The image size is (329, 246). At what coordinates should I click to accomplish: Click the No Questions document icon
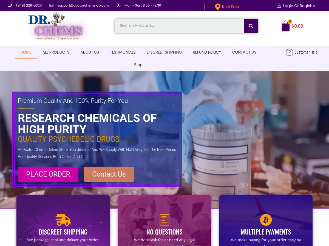(164, 220)
